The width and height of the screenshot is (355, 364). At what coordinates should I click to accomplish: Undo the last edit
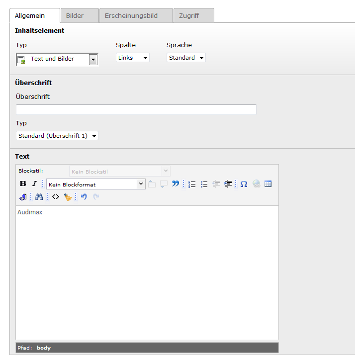pos(84,197)
